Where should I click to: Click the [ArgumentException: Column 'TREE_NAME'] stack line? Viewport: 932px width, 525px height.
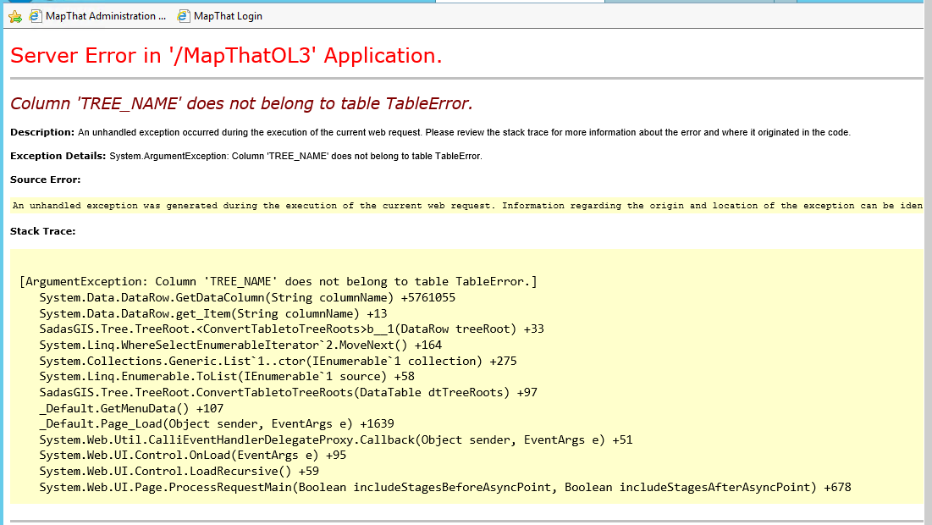click(278, 282)
